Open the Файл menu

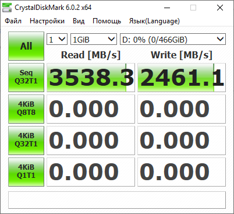point(13,21)
